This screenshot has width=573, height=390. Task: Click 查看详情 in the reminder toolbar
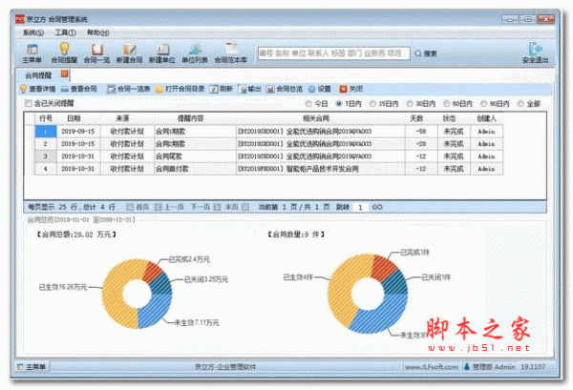click(x=37, y=89)
